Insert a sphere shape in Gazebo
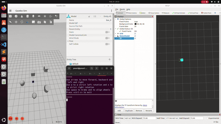 point(16,16)
